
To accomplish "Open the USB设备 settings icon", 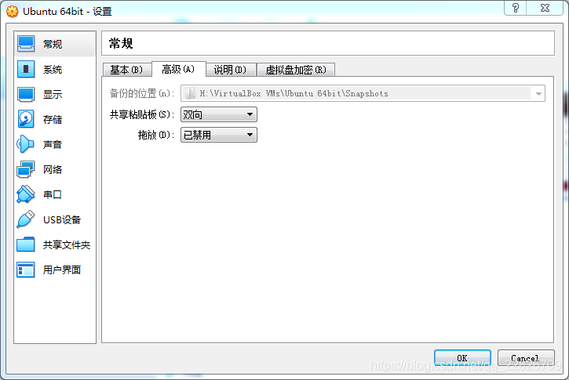I will (x=26, y=219).
